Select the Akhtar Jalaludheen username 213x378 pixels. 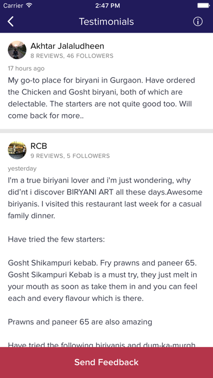pyautogui.click(x=67, y=46)
